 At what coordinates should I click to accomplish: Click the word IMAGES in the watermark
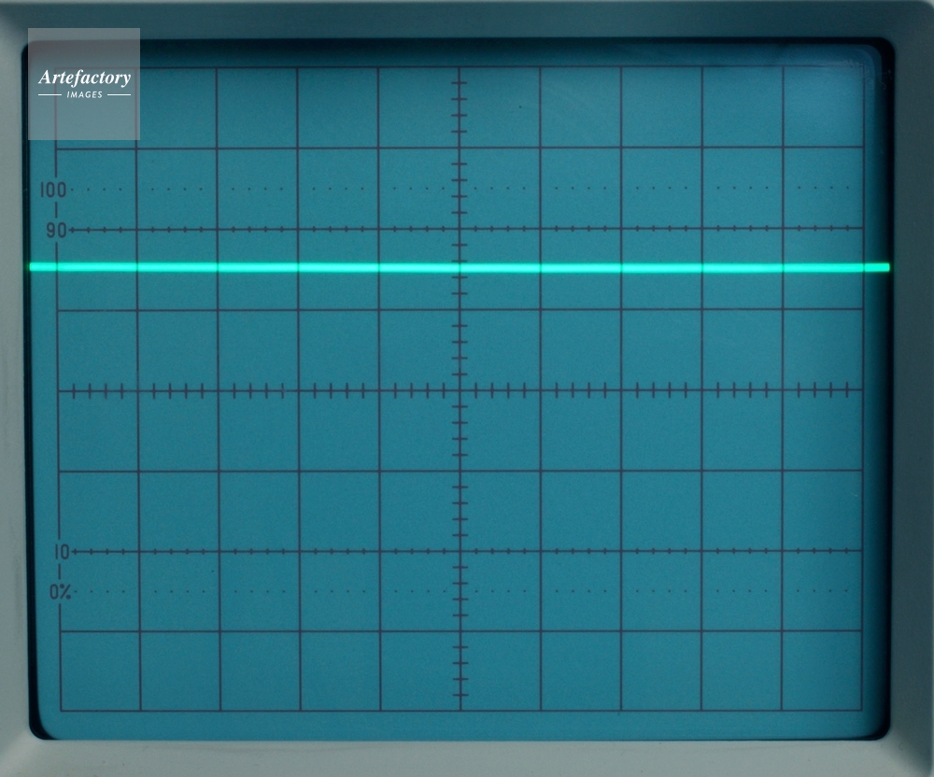point(84,95)
